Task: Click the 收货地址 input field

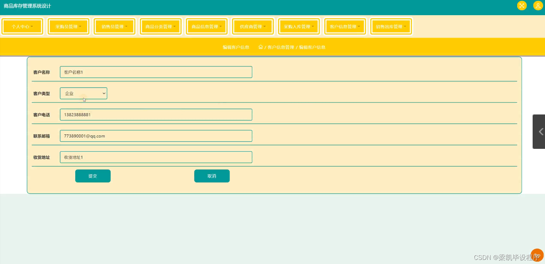Action: tap(156, 157)
